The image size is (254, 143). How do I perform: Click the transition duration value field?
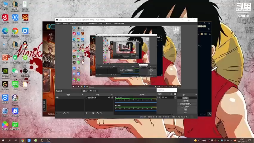pyautogui.click(x=168, y=97)
